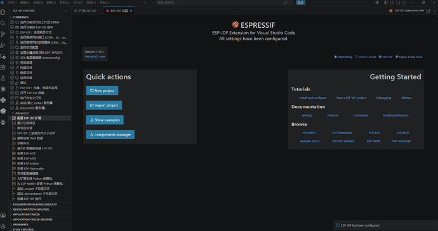Click the wrench icon beside 构建项目
Screen dimensions: 438x231
tap(17, 68)
